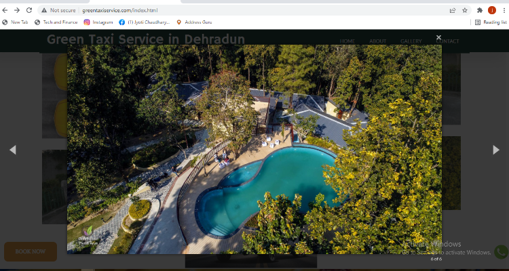Click the pool resort photo in lightbox
Image resolution: width=509 pixels, height=271 pixels.
tap(254, 149)
